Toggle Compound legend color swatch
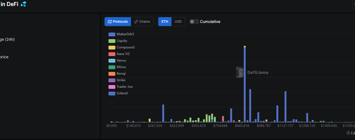 112,48
